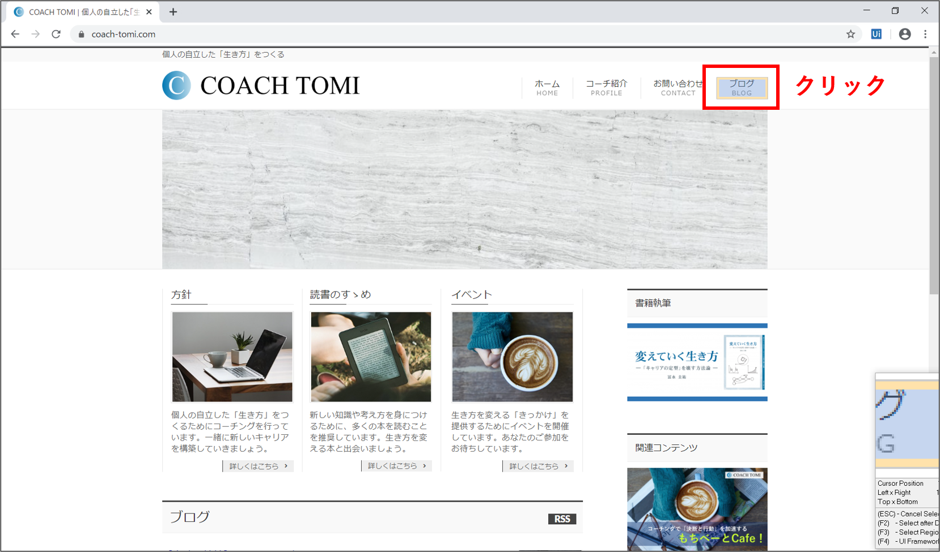Click 詳しくはこちら under 方針
This screenshot has height=552, width=940.
coord(258,466)
